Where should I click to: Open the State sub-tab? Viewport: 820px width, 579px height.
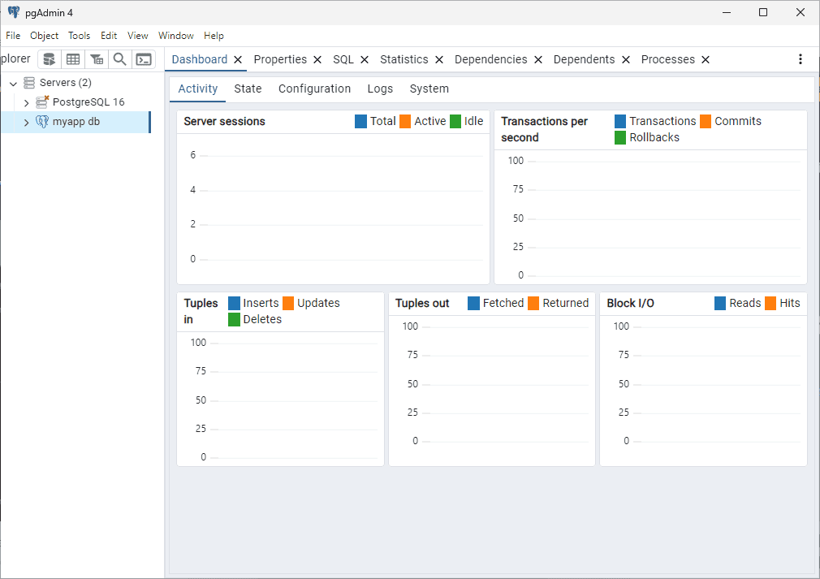248,89
